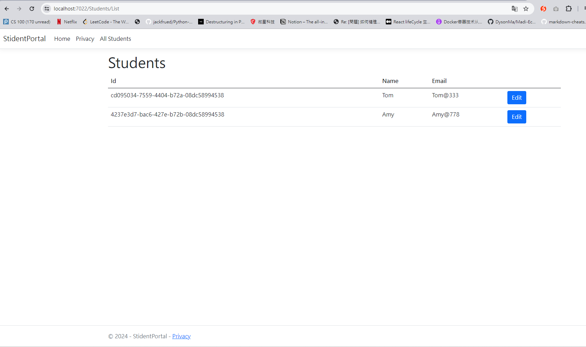The height and width of the screenshot is (347, 586).
Task: Open the Privacy link in the footer
Action: tap(181, 336)
